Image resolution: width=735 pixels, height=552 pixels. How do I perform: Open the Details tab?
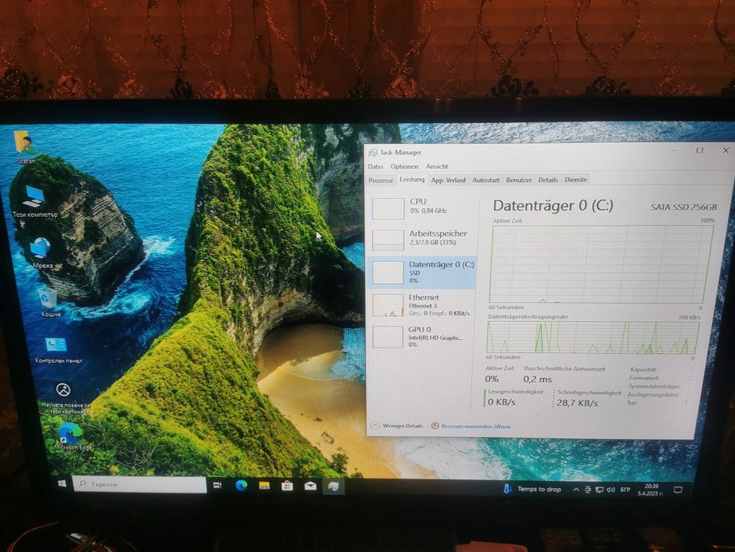[548, 179]
